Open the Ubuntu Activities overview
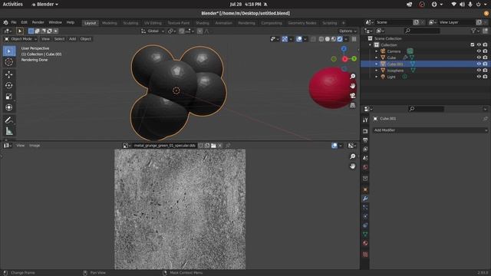 coord(13,5)
